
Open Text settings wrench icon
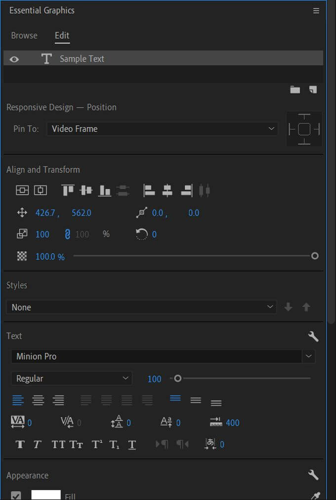click(313, 336)
